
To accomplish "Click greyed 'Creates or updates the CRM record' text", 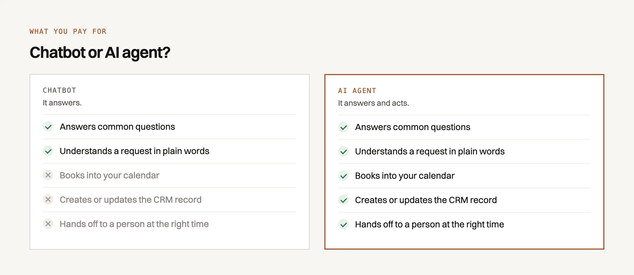I will [x=131, y=200].
